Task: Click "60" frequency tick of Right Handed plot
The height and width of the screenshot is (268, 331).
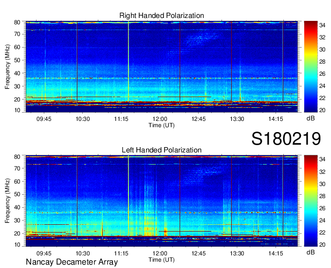Action: 17,47
